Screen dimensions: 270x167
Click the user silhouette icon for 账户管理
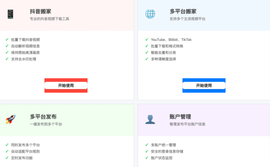(x=150, y=119)
